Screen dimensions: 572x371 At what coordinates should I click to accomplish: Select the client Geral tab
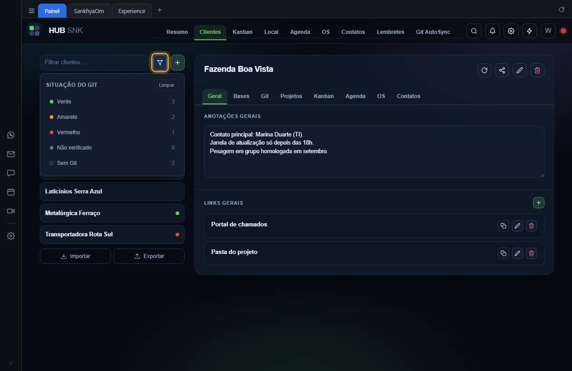[214, 96]
